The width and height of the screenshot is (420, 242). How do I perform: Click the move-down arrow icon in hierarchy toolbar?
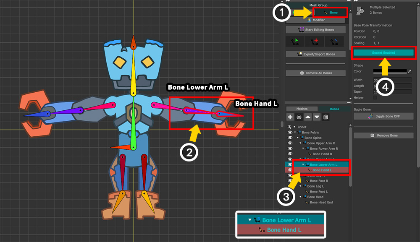[x=317, y=117]
